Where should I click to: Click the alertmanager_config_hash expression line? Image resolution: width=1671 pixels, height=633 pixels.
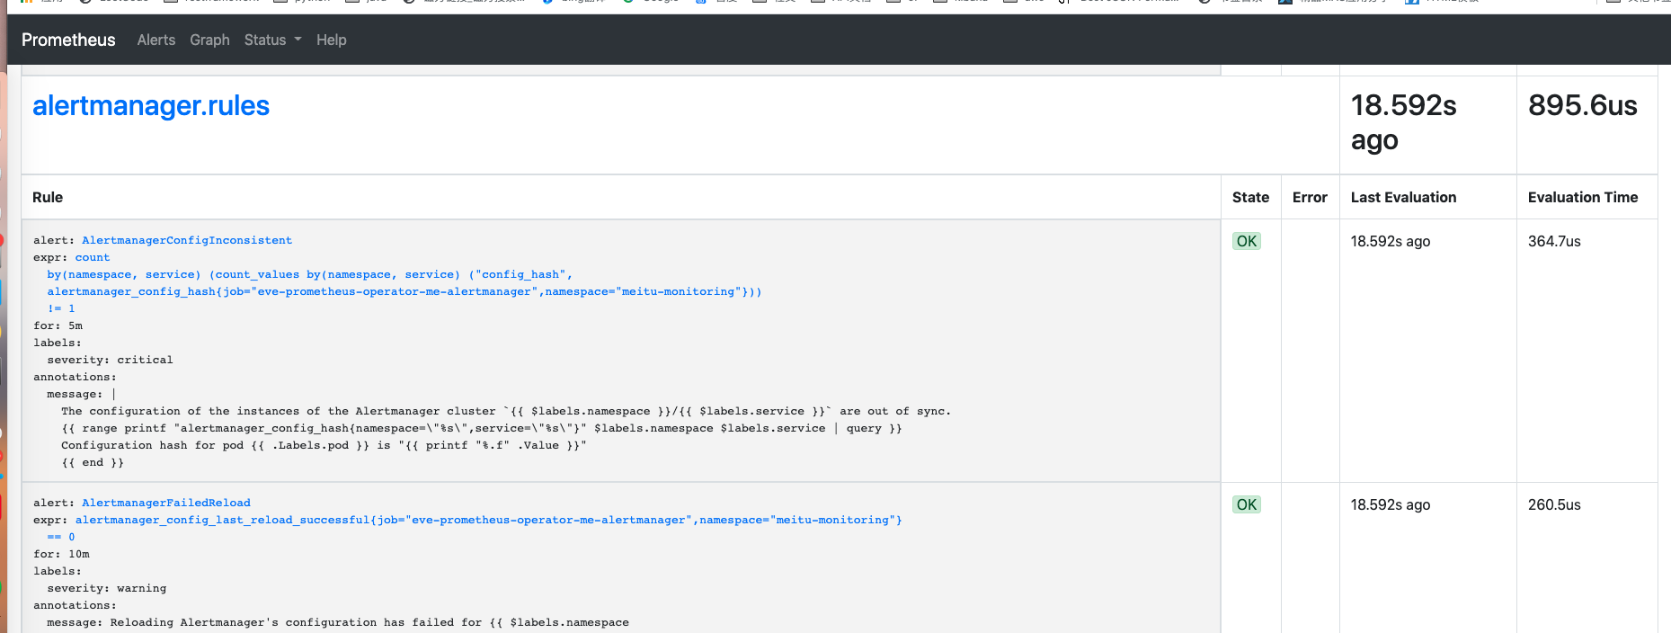click(x=404, y=291)
